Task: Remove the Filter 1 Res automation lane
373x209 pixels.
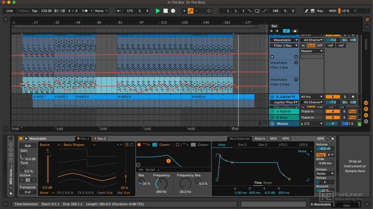Action: (x=296, y=63)
